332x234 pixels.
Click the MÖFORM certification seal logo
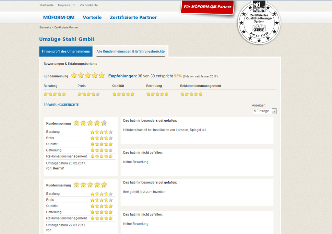coord(259,22)
